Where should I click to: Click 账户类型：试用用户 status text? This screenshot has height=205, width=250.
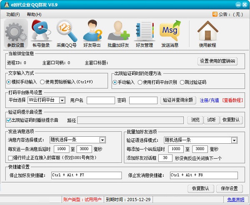tap(82, 200)
